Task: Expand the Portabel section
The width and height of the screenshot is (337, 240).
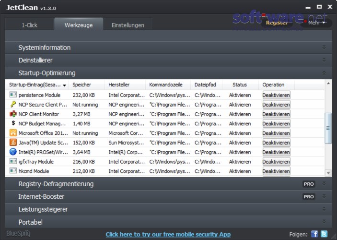Action: click(324, 222)
